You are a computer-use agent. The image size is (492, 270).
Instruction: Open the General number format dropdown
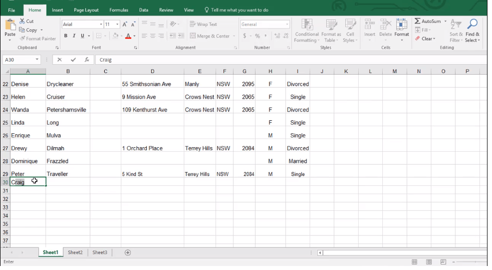(x=287, y=24)
